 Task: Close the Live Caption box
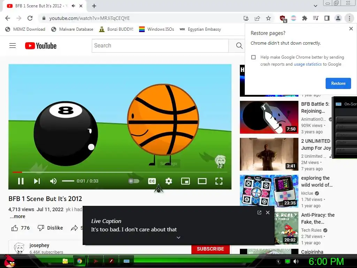pos(268,213)
